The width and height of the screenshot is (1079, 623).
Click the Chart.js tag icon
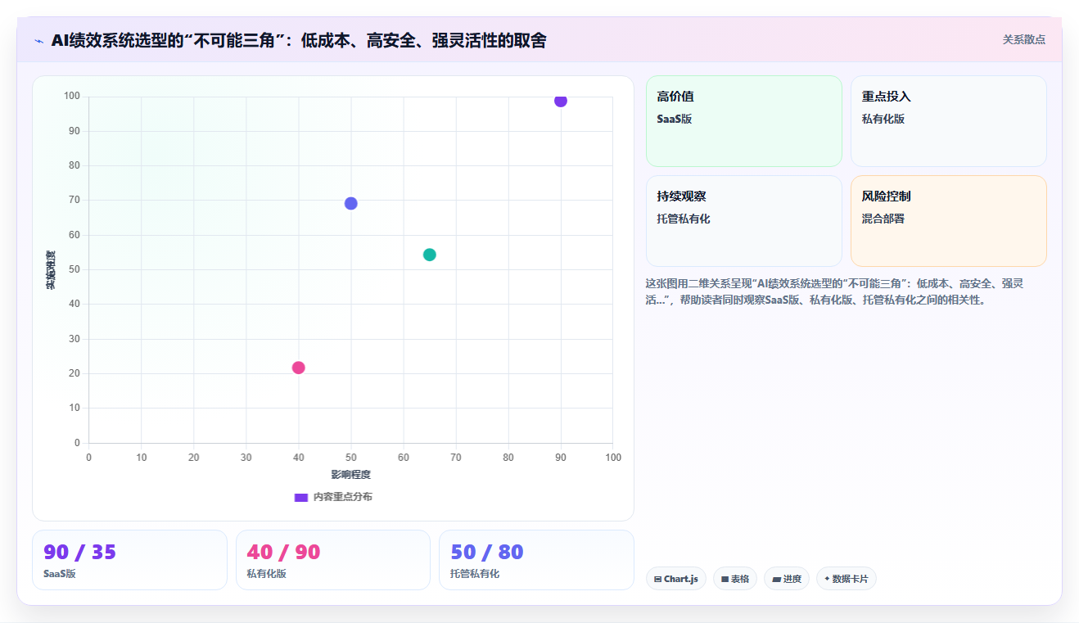pyautogui.click(x=658, y=579)
